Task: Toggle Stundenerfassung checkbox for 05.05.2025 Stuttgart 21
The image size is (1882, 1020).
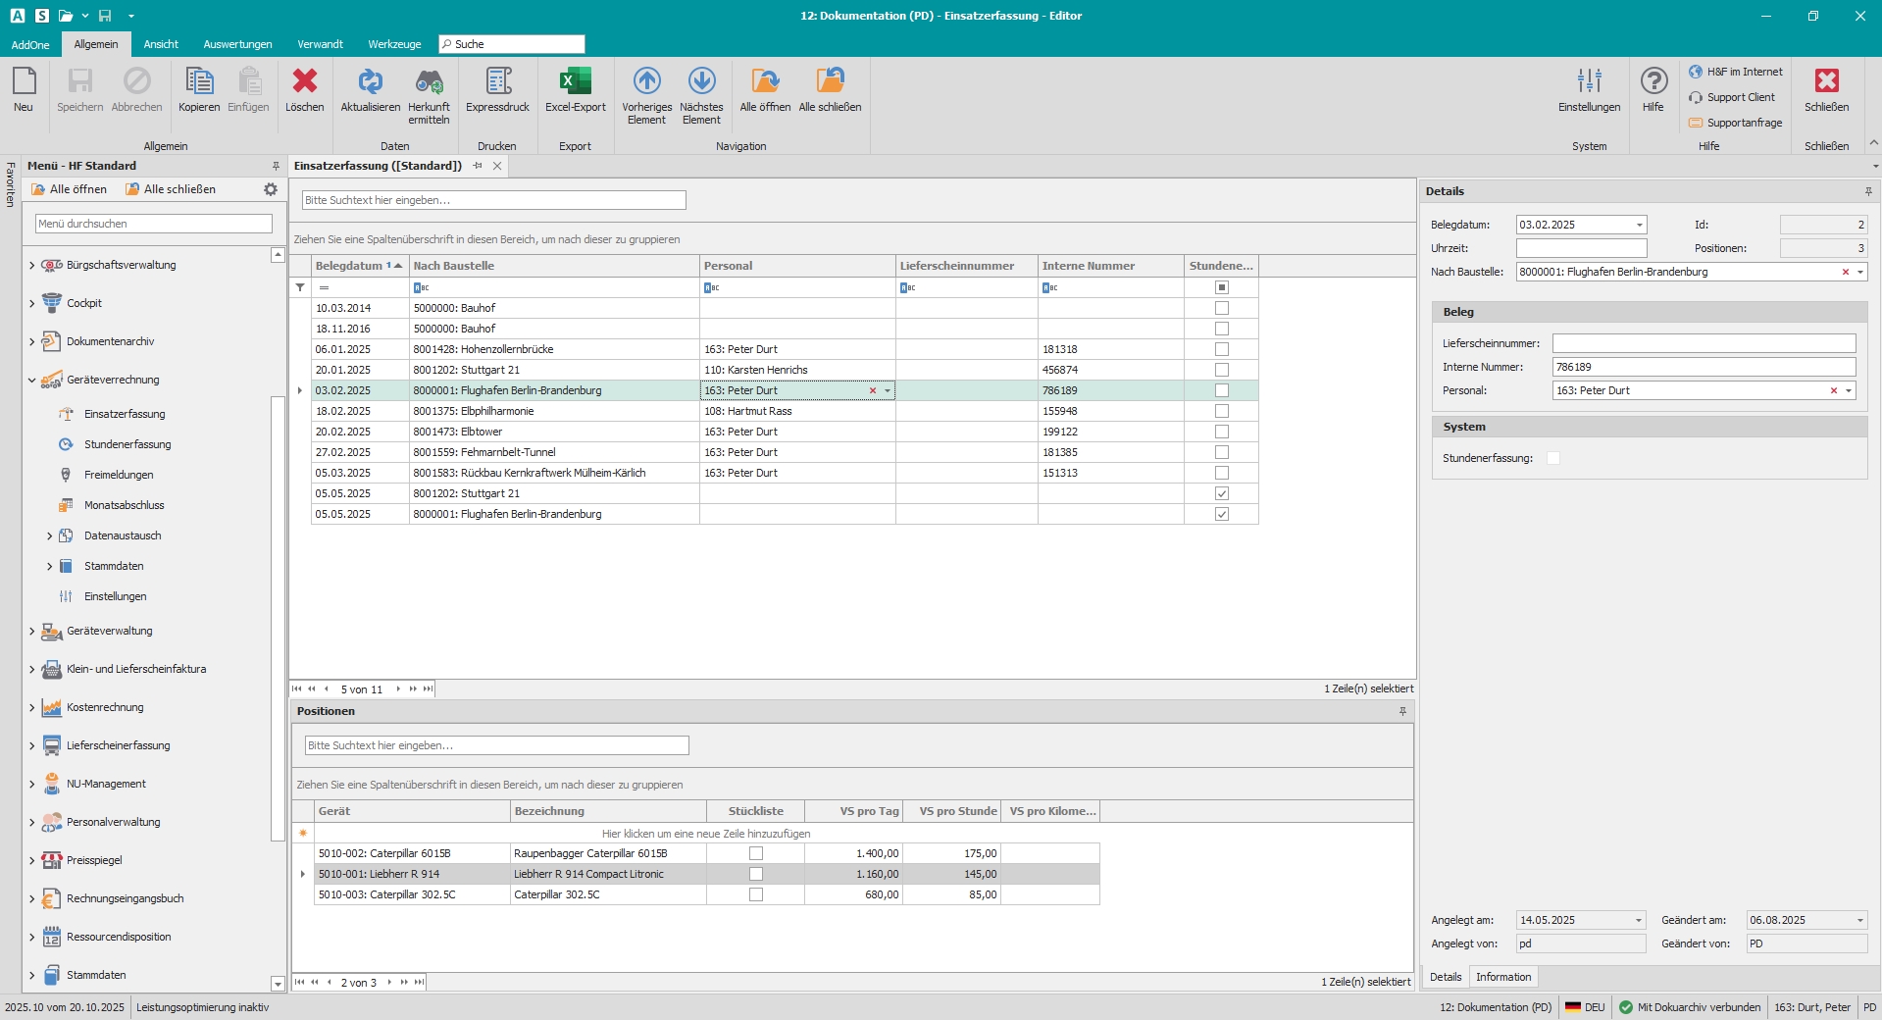Action: [x=1221, y=493]
